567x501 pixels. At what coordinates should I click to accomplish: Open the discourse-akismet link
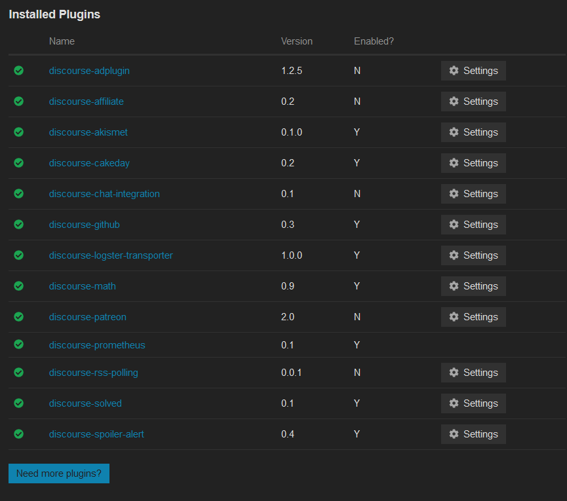[x=88, y=132]
